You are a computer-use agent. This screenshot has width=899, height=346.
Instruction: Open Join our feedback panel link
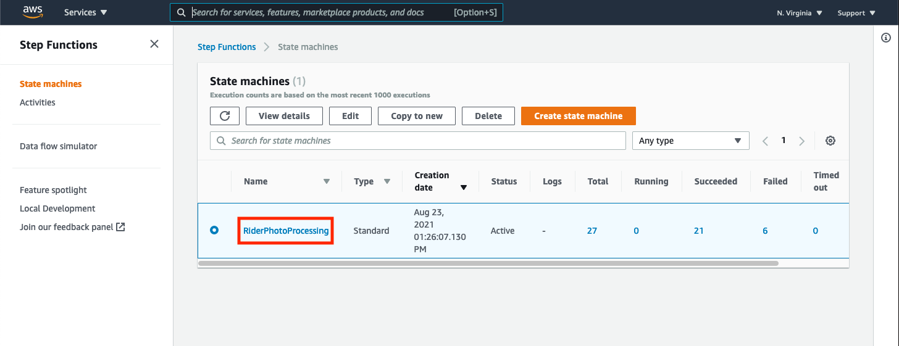coord(67,227)
